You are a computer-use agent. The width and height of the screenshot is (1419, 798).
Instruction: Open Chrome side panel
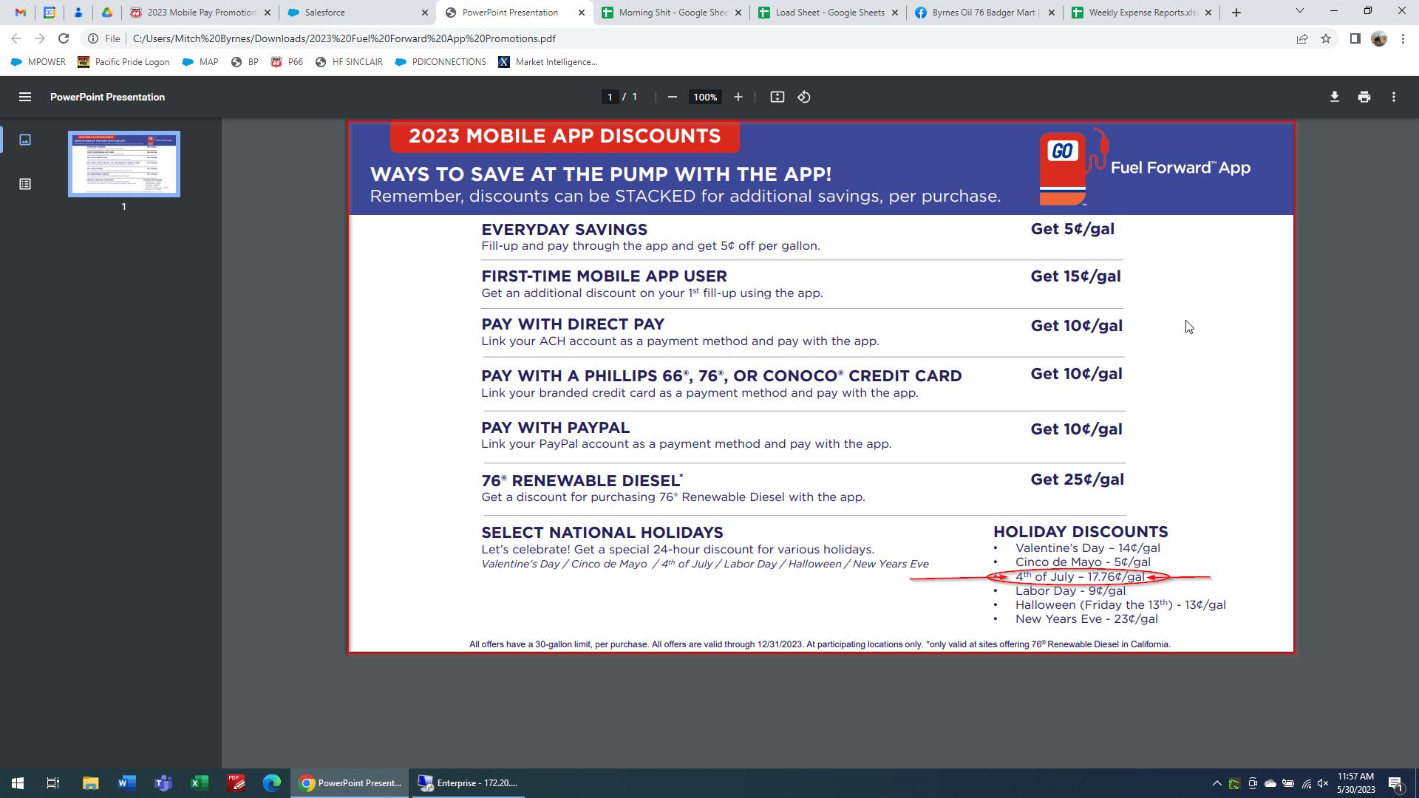tap(1355, 38)
